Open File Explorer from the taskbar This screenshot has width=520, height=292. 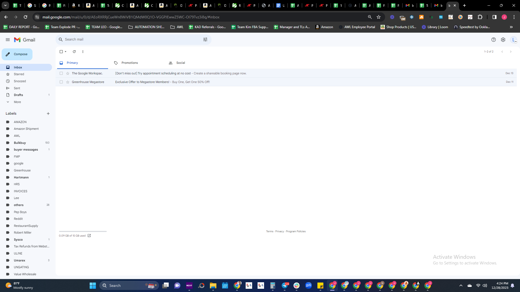coord(213,286)
